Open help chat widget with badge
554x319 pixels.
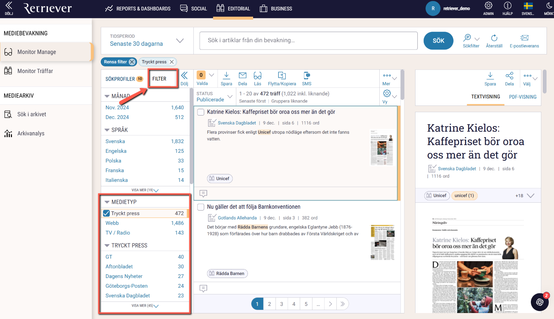click(540, 302)
